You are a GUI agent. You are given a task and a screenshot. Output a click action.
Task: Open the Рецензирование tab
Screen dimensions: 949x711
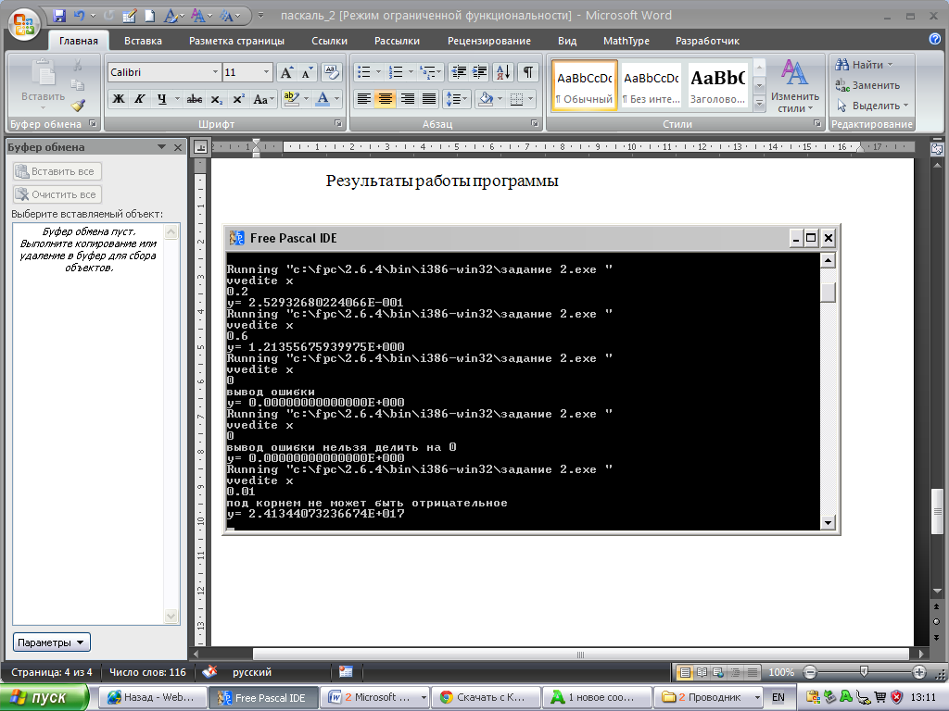489,41
